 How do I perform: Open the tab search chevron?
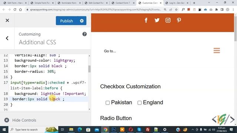click(x=209, y=3)
